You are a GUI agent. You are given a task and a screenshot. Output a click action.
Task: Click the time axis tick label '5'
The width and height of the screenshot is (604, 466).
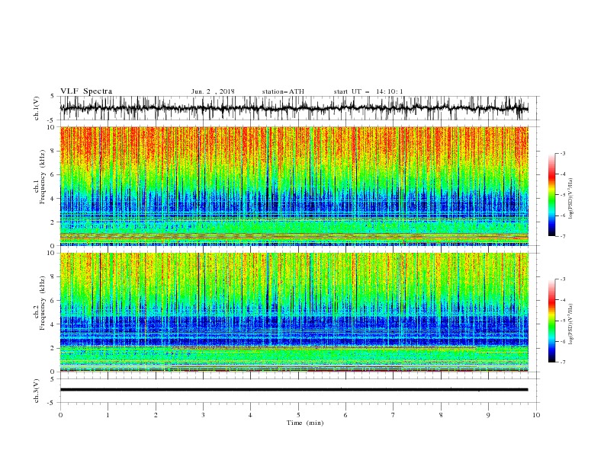click(x=298, y=415)
